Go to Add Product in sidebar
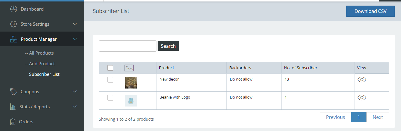Screen dimensions: 401x131 pos(42,64)
